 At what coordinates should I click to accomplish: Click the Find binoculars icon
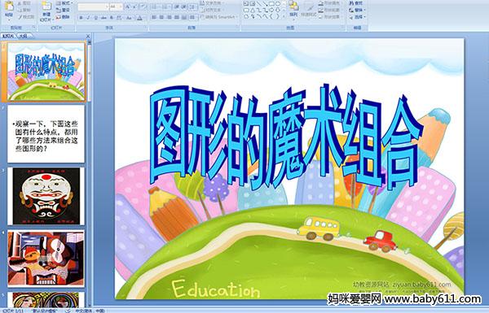(351, 2)
